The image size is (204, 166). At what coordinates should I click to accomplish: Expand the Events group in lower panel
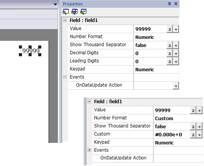(x=89, y=150)
